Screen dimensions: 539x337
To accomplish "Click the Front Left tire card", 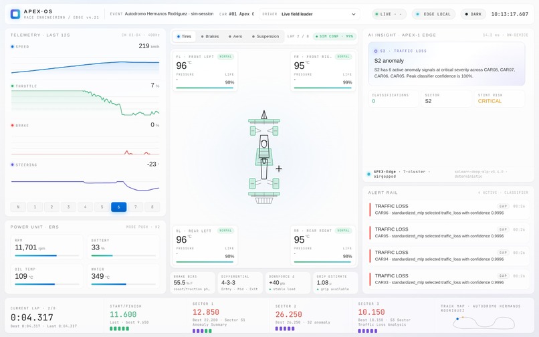I will 205,71.
